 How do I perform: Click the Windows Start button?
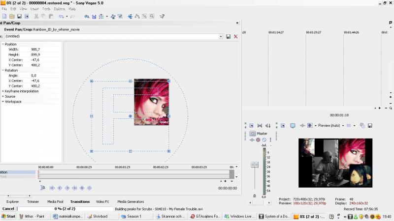point(8,216)
